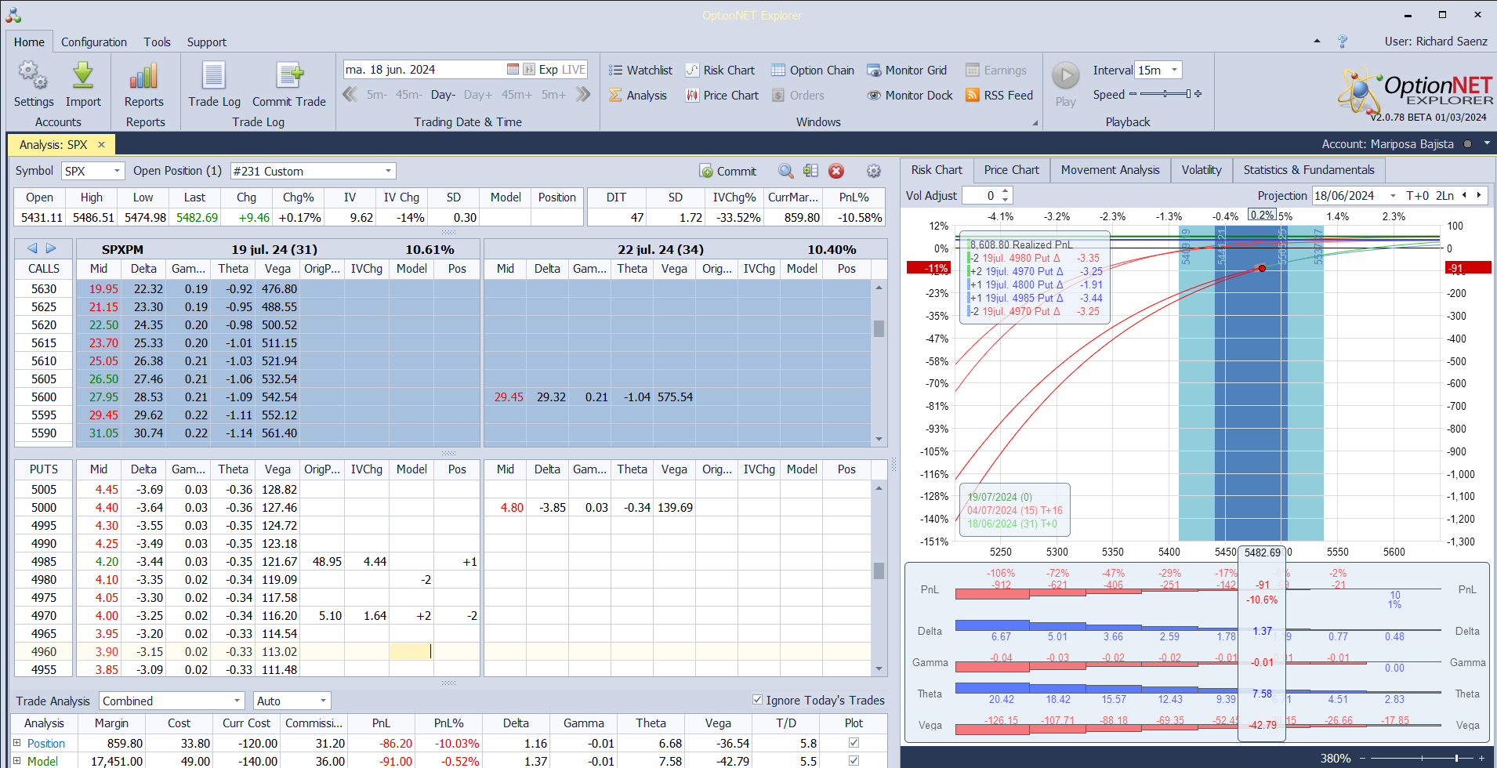Screen dimensions: 1497x768
Task: Open the Settings gear in Accounts group
Action: click(34, 84)
